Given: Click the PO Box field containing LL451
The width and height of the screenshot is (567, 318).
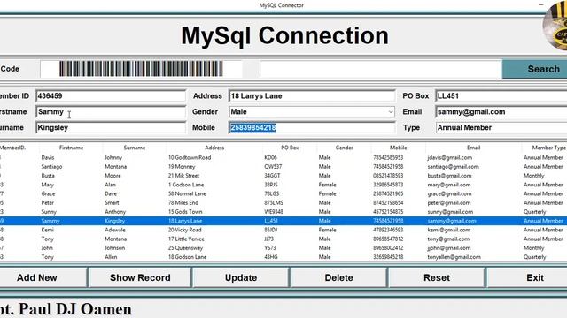Looking at the screenshot, I should pyautogui.click(x=501, y=96).
